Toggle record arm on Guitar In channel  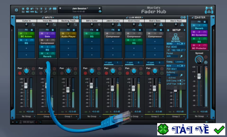[20, 73]
